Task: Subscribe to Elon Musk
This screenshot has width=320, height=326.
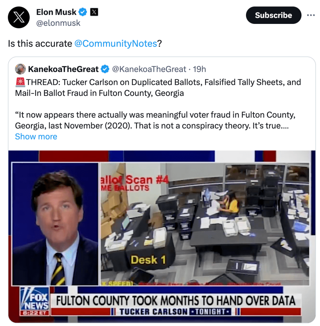Action: [x=273, y=15]
